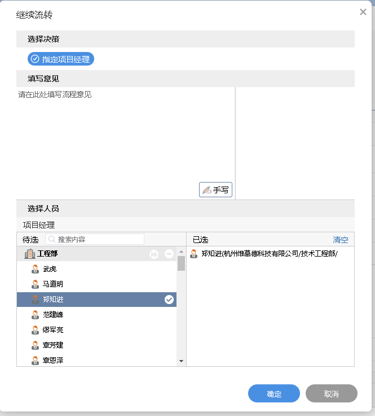
Task: Click the 工程部 department label
Action: click(x=47, y=254)
